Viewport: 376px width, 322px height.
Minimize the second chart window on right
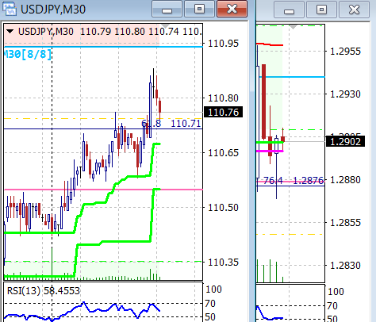point(289,10)
